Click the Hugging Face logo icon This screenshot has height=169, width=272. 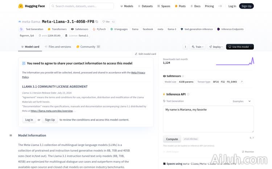21,6
